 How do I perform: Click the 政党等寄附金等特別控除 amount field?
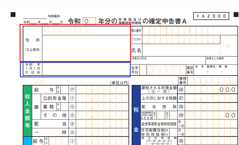click(211, 124)
